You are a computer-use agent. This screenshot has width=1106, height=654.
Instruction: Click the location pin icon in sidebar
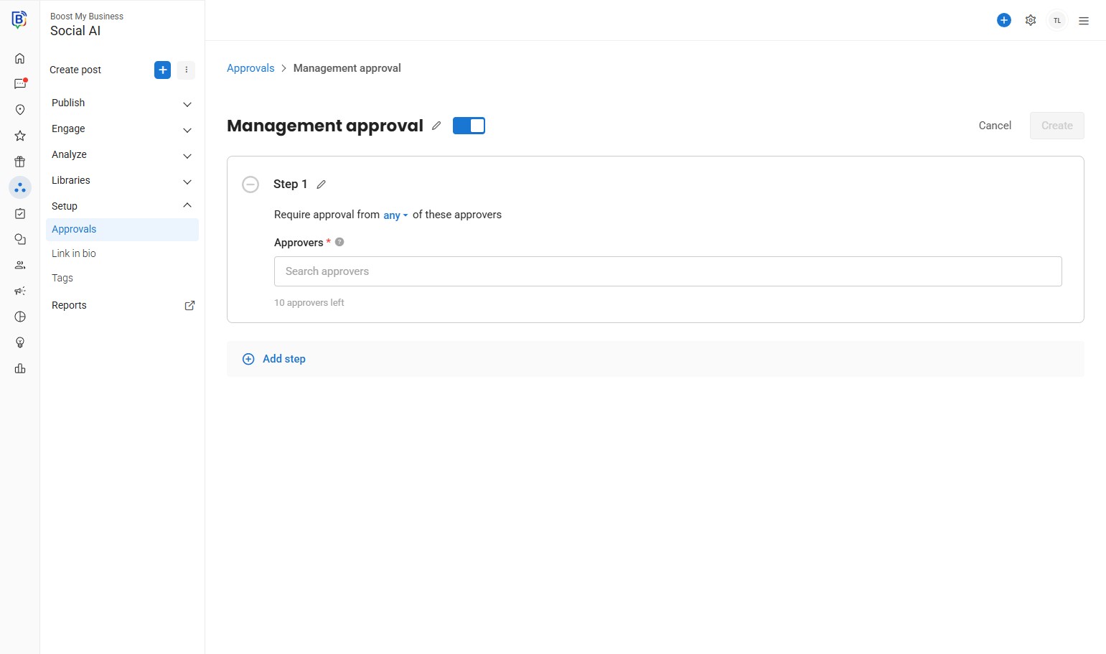[20, 110]
